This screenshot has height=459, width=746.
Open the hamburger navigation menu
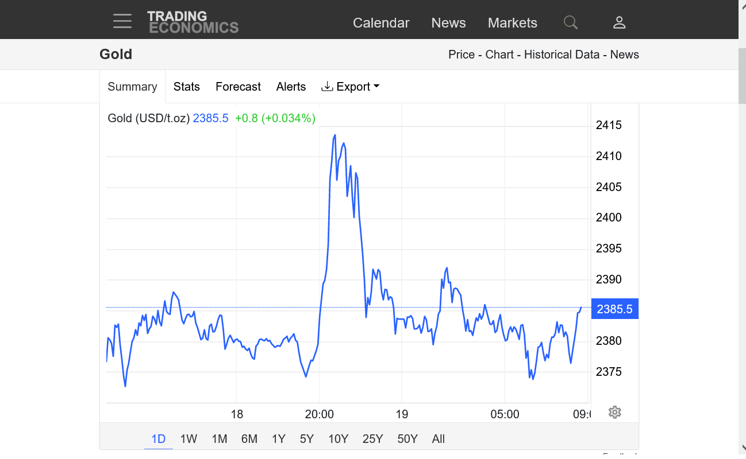122,21
